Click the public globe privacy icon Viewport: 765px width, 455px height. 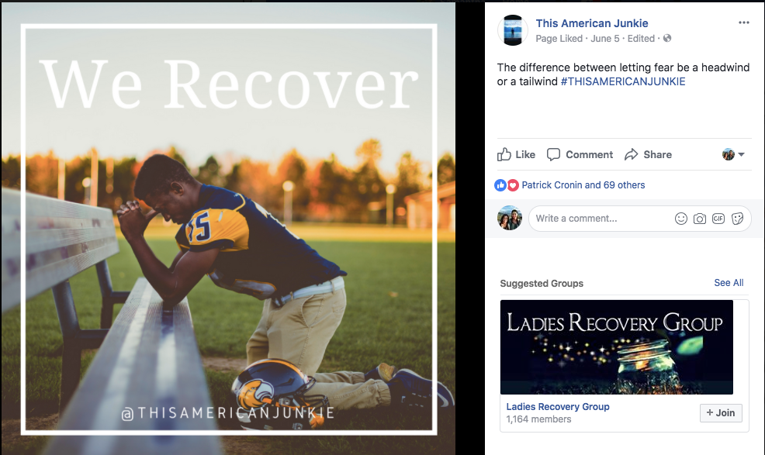[x=667, y=38]
